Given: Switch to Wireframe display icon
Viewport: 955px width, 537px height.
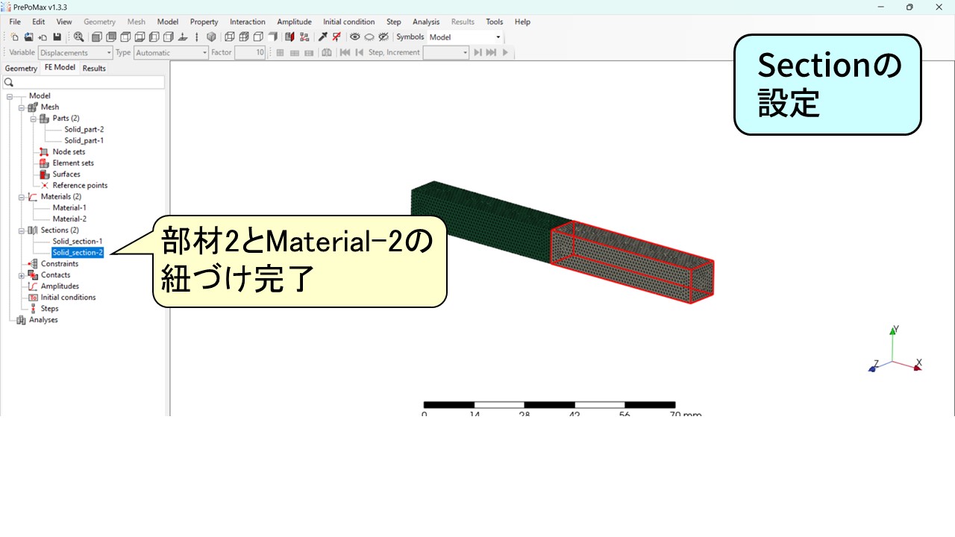Looking at the screenshot, I should click(x=230, y=37).
